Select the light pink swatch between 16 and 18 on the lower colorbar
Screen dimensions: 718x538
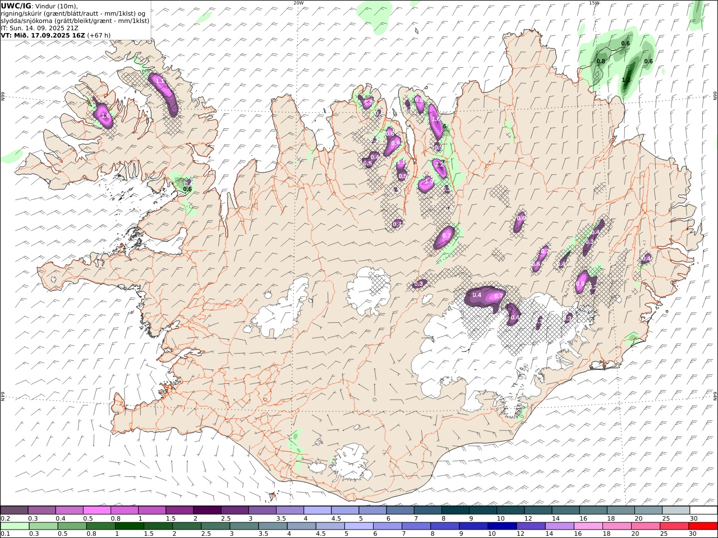point(588,526)
